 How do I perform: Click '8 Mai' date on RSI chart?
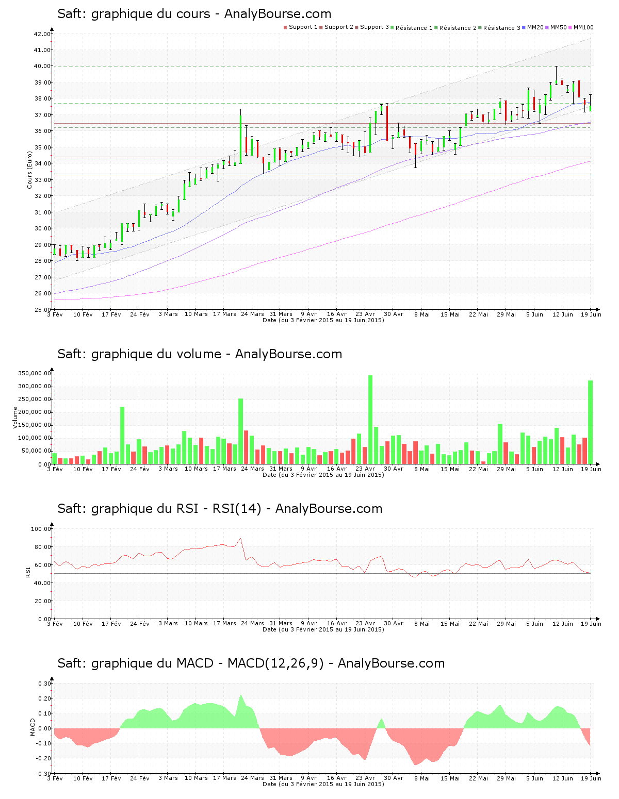(x=421, y=623)
